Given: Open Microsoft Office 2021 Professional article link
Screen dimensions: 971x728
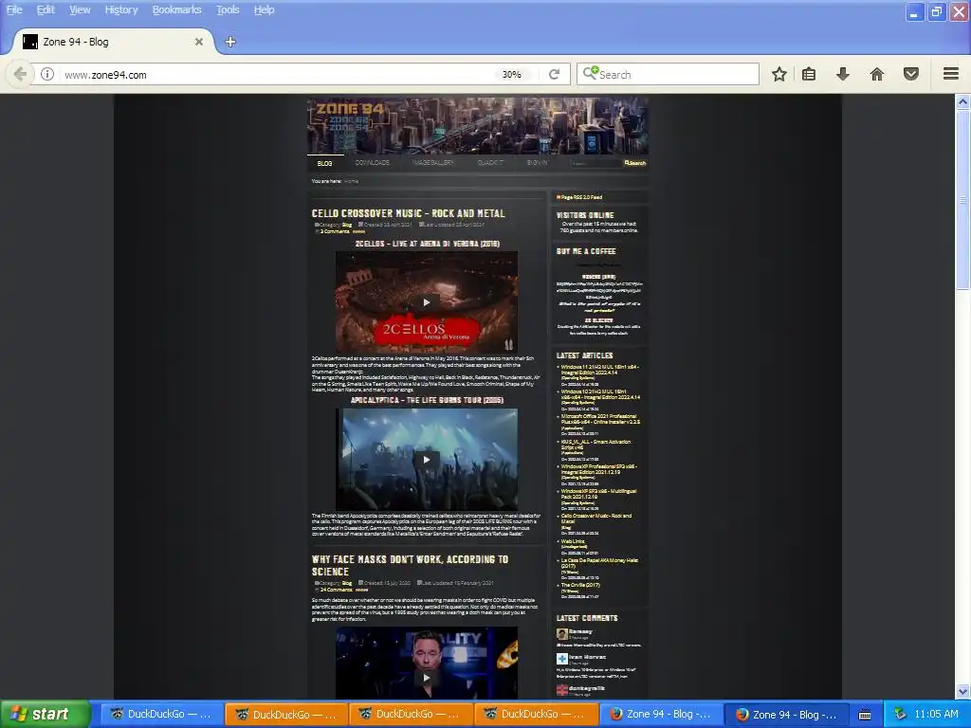Looking at the screenshot, I should pyautogui.click(x=600, y=419).
